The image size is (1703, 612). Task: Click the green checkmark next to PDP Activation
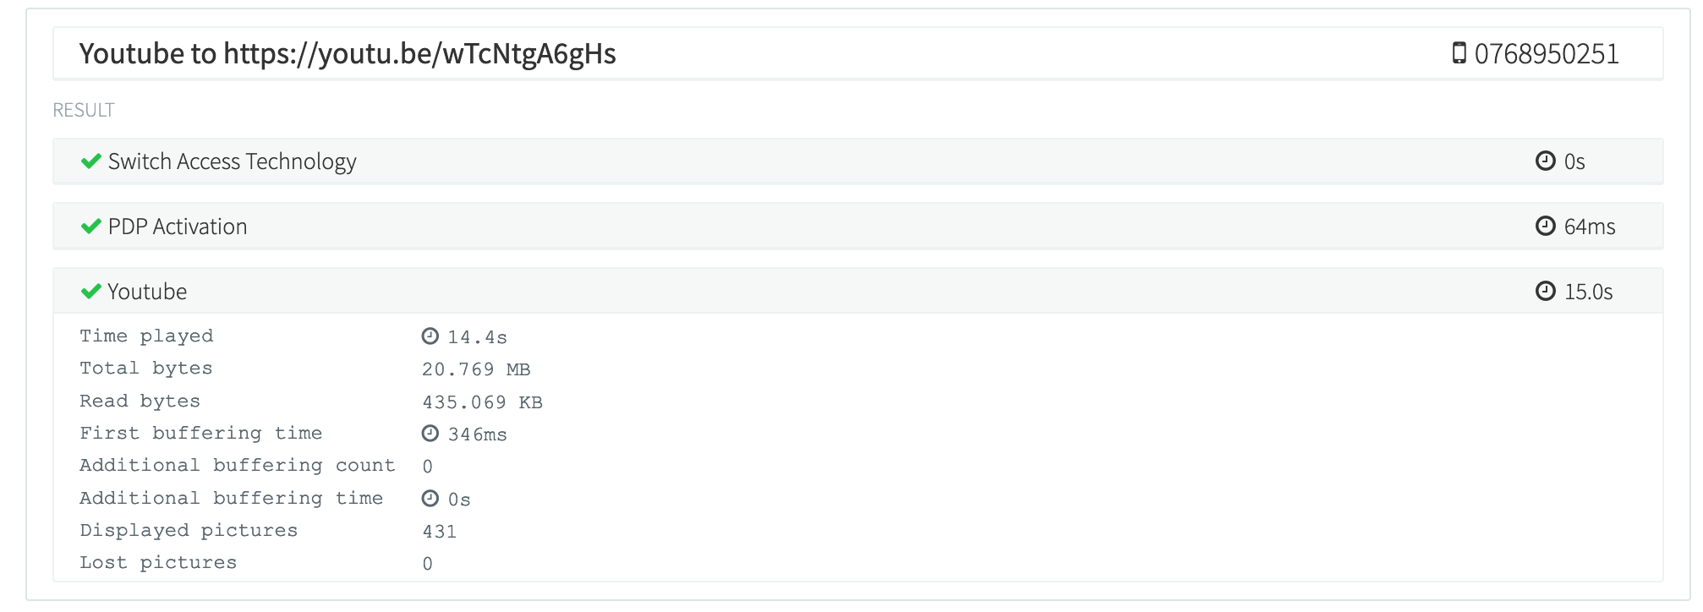coord(90,227)
